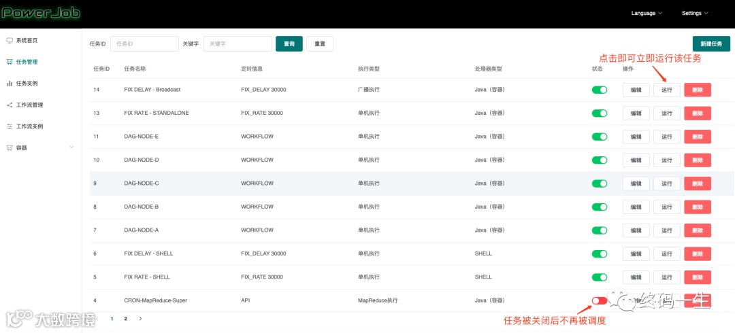Open the Settings dropdown
This screenshot has width=735, height=333.
pyautogui.click(x=695, y=13)
